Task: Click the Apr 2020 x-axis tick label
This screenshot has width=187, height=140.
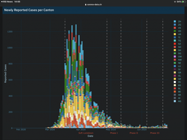Action: point(81,130)
